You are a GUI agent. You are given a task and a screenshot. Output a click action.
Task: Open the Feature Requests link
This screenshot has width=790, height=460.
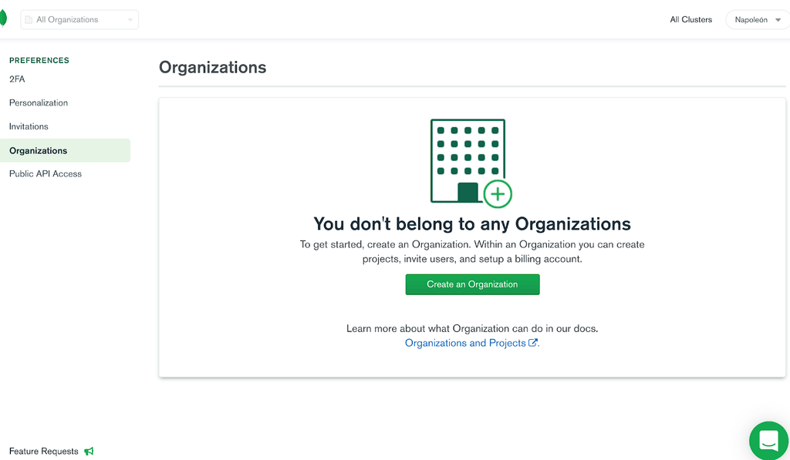coord(43,451)
